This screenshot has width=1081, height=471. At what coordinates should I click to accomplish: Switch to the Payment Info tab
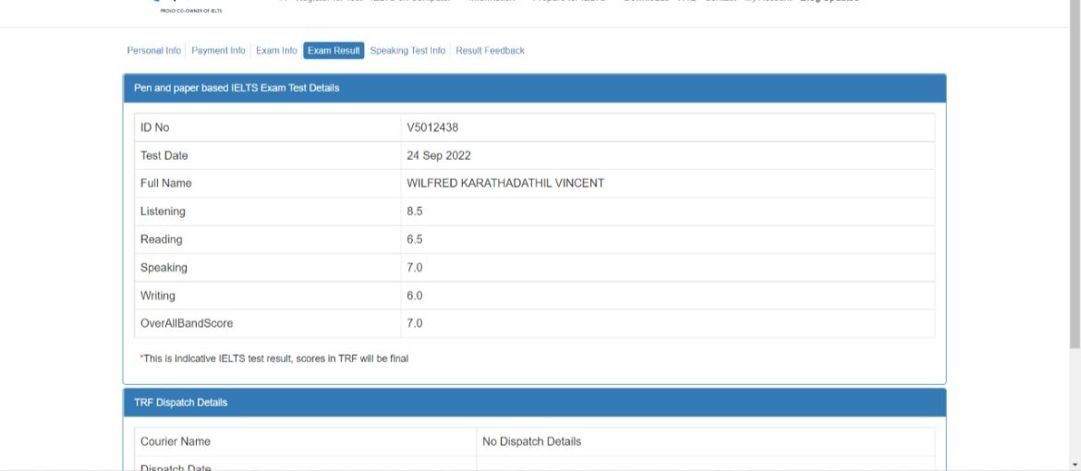tap(218, 51)
